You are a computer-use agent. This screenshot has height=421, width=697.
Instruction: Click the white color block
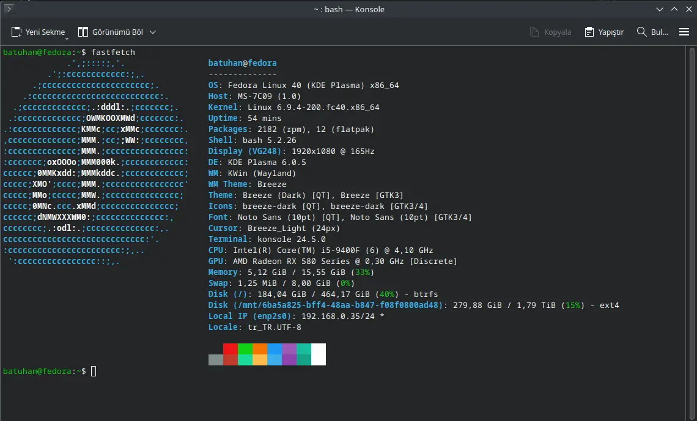point(319,354)
